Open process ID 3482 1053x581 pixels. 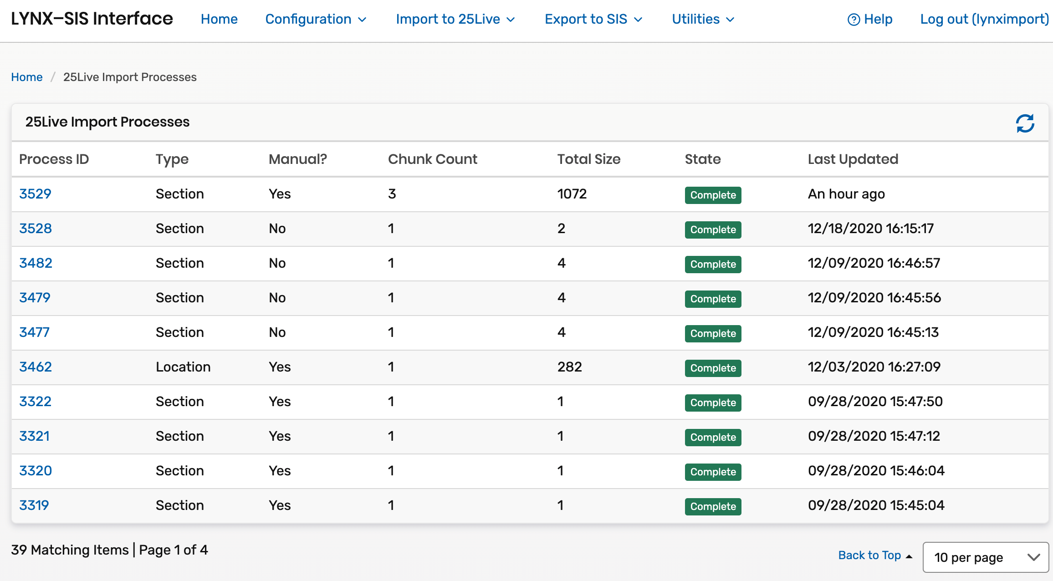click(36, 263)
